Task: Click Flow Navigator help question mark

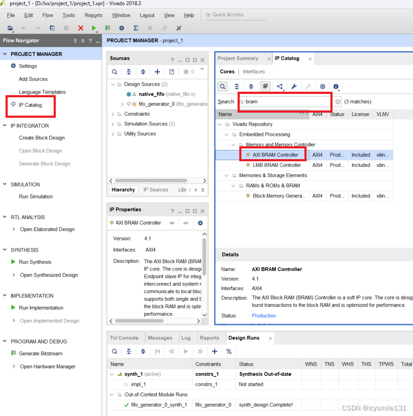Action: 90,41
